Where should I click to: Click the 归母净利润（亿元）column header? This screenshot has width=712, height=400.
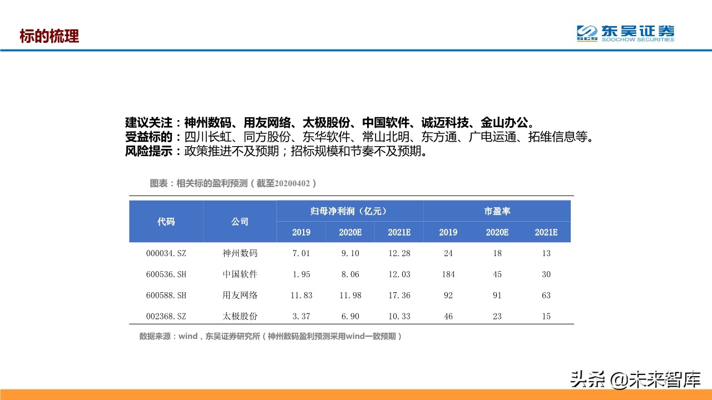tap(349, 211)
